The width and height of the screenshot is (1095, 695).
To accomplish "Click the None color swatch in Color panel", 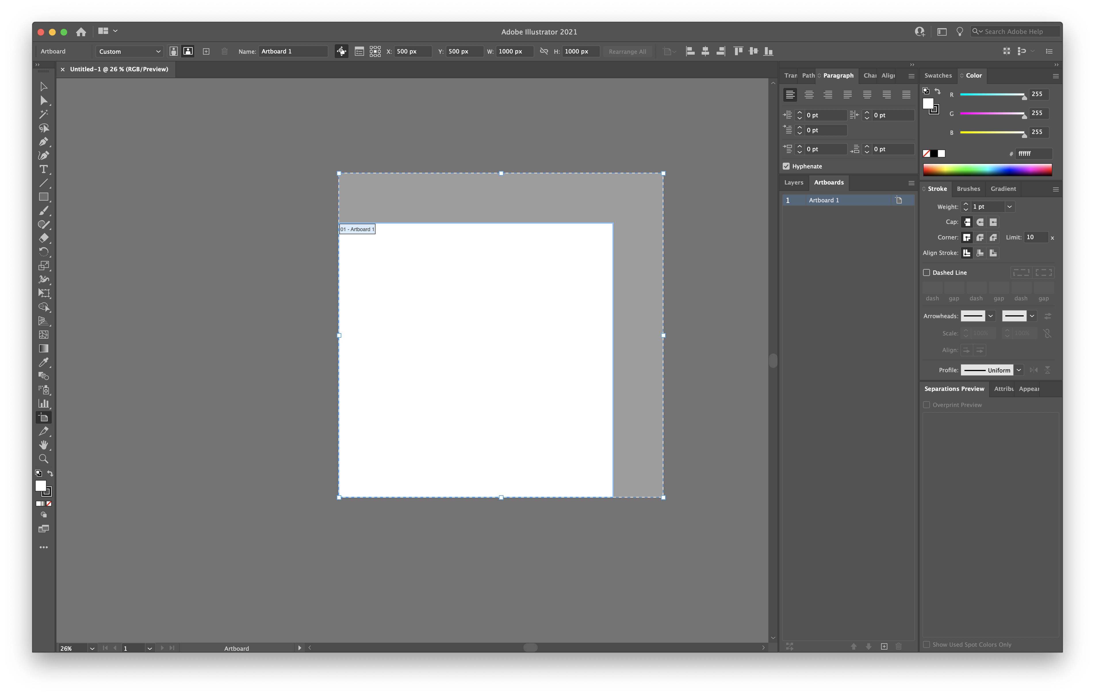I will 926,154.
